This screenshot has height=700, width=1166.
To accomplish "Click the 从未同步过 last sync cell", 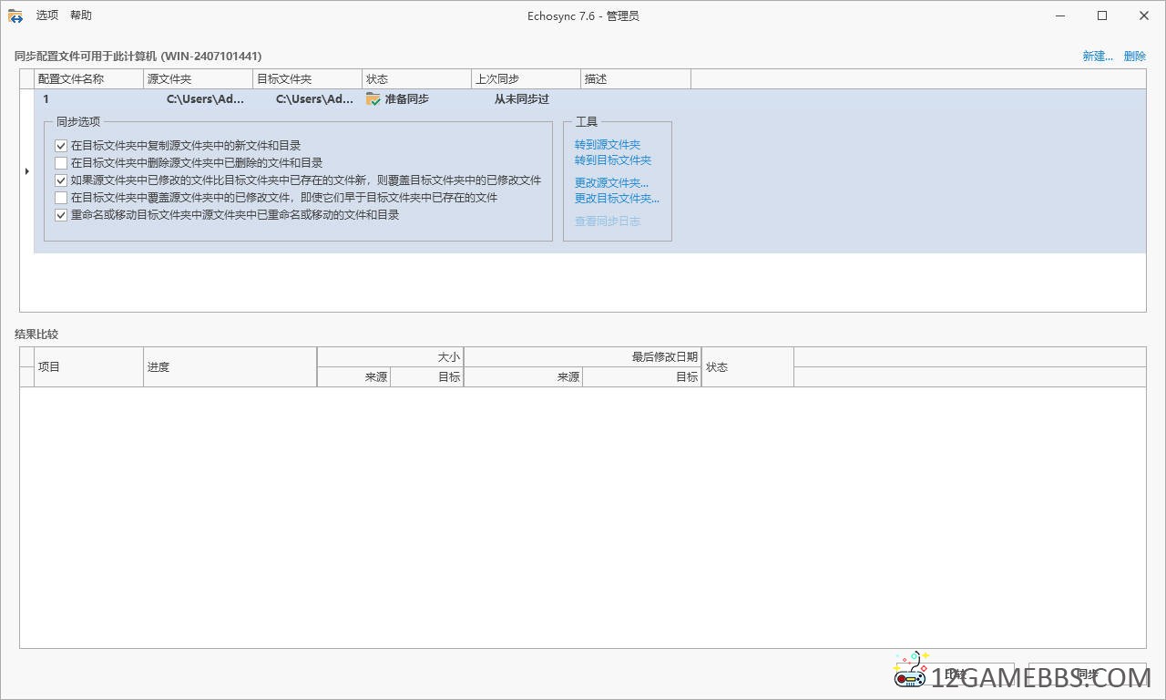I will point(522,98).
